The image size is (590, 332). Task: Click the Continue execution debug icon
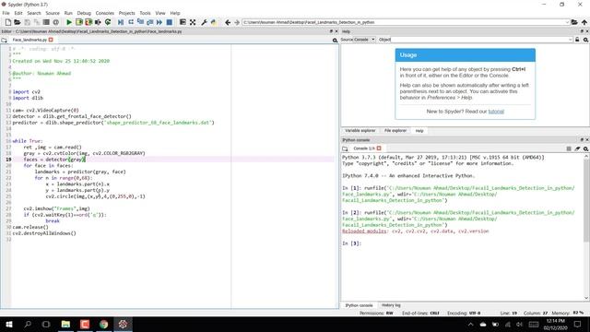click(x=159, y=22)
